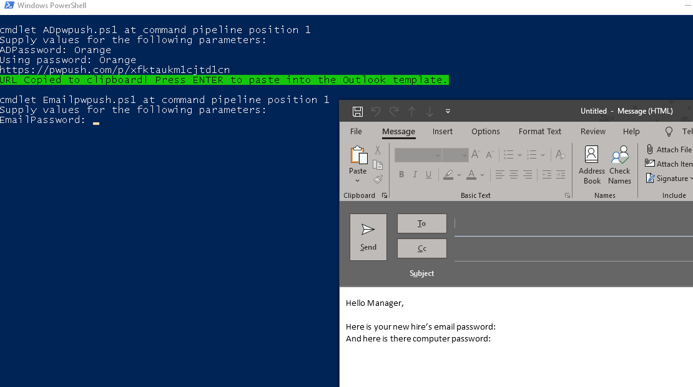Click Increase Indent icon

[x=561, y=175]
